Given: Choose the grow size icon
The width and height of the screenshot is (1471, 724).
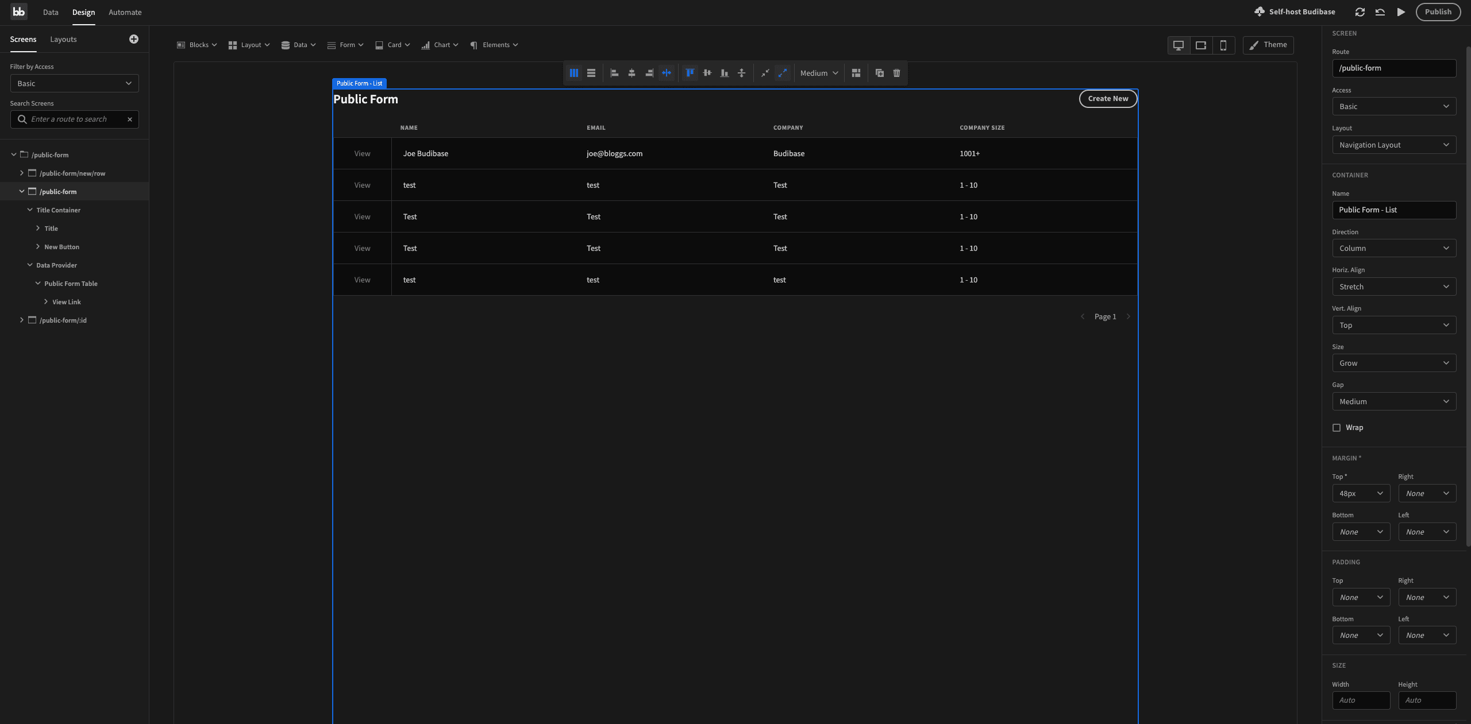Looking at the screenshot, I should pos(782,73).
